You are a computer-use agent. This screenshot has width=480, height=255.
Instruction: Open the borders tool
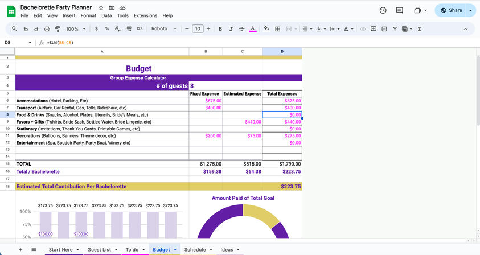coord(278,29)
